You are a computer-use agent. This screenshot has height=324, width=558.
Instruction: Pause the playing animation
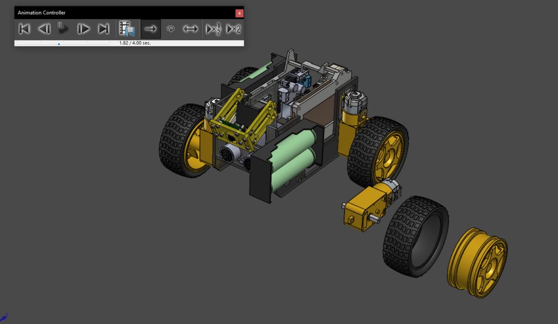coord(62,29)
